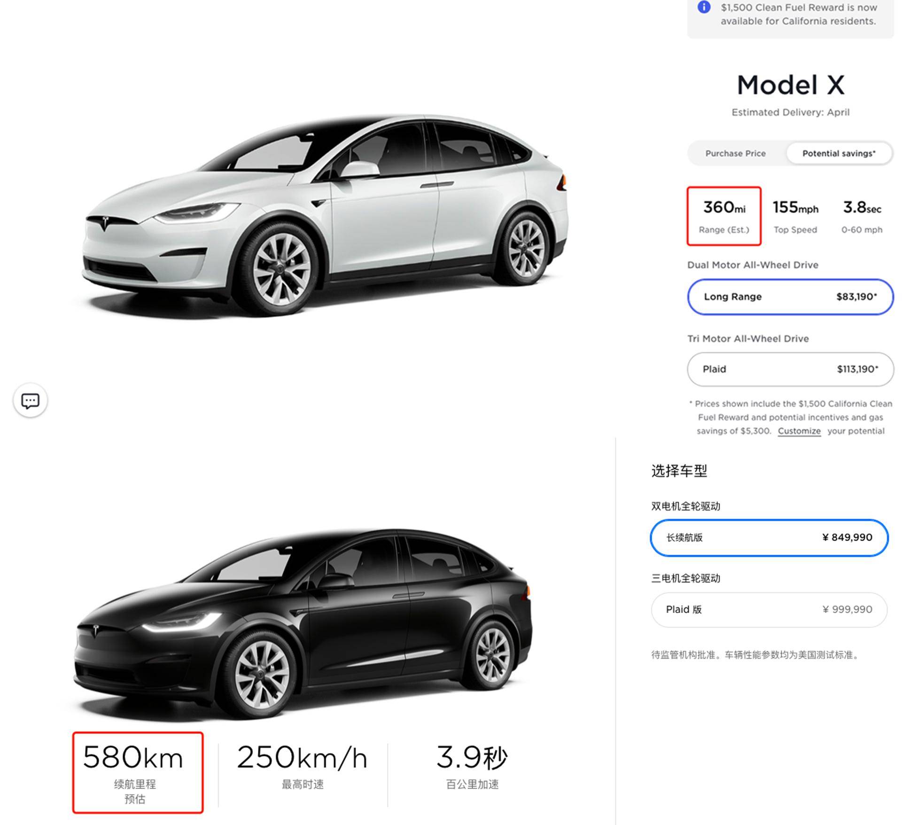The width and height of the screenshot is (902, 825).
Task: Click the black Model X image
Action: 303,621
